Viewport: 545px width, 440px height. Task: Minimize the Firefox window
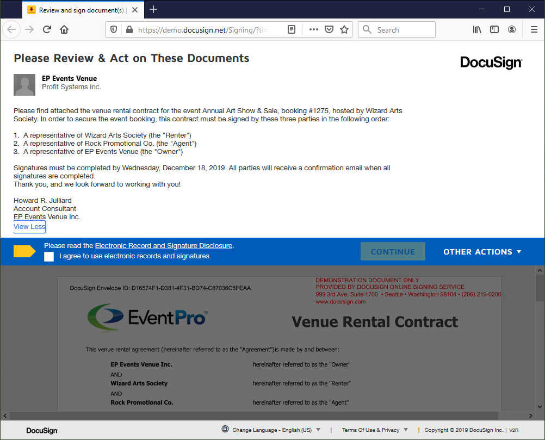(x=482, y=9)
